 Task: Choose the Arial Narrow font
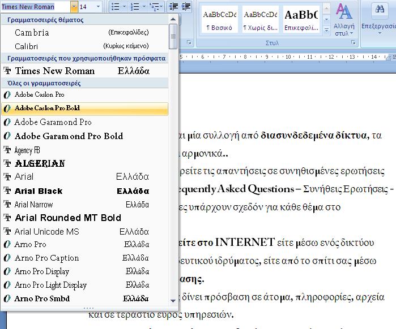click(84, 204)
